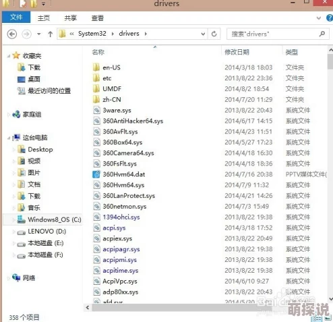Select 1394ohci.sys file icon
The width and height of the screenshot is (333, 322).
[96, 217]
